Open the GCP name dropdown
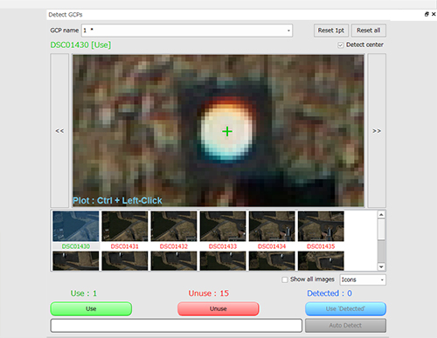This screenshot has width=437, height=338. pyautogui.click(x=288, y=31)
